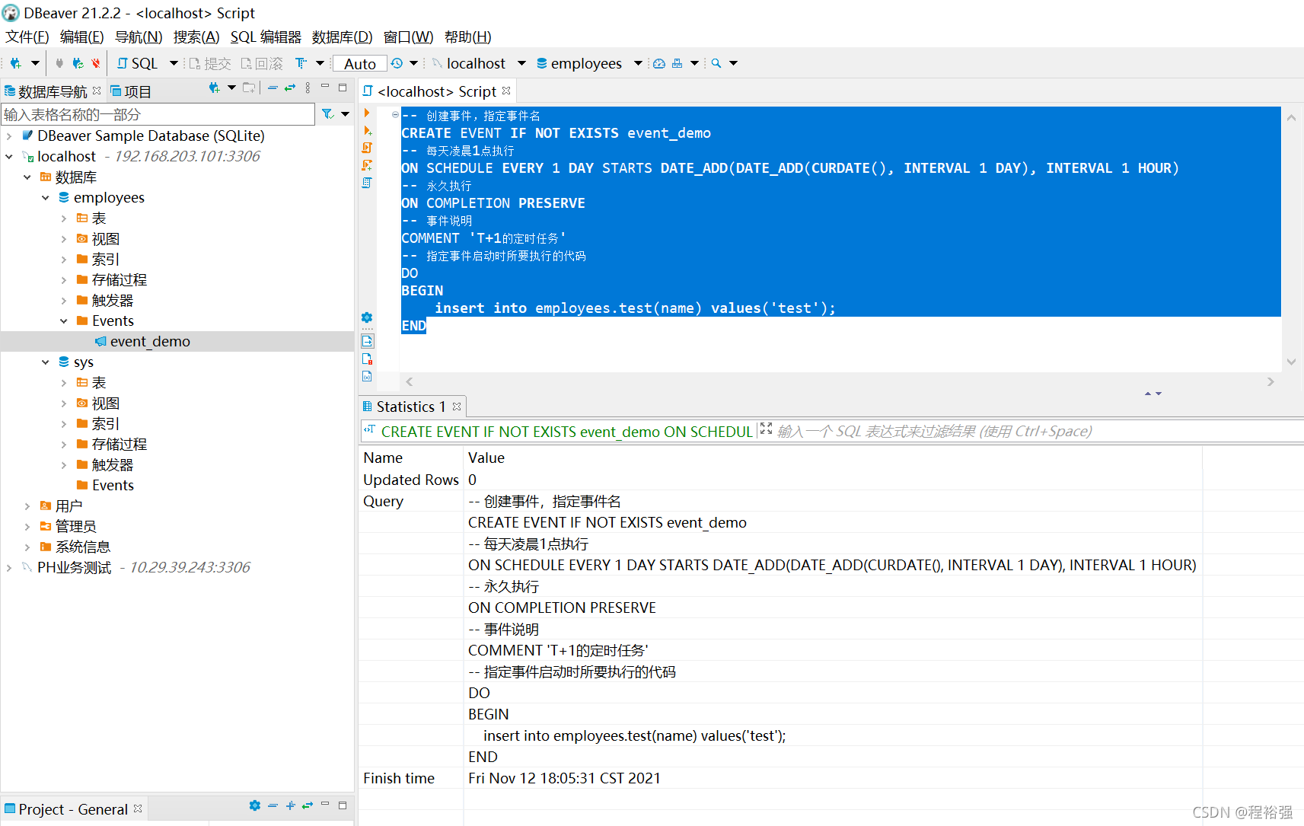The height and width of the screenshot is (826, 1304).
Task: Click the show output log icon in sidebar
Action: pos(367,359)
